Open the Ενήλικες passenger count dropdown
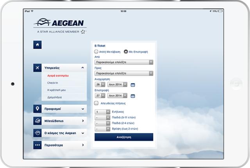Viewport: 250px width, 168px height. pyautogui.click(x=102, y=112)
